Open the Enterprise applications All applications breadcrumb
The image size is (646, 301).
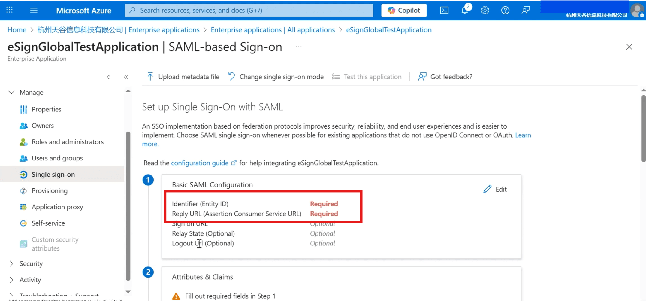point(273,30)
